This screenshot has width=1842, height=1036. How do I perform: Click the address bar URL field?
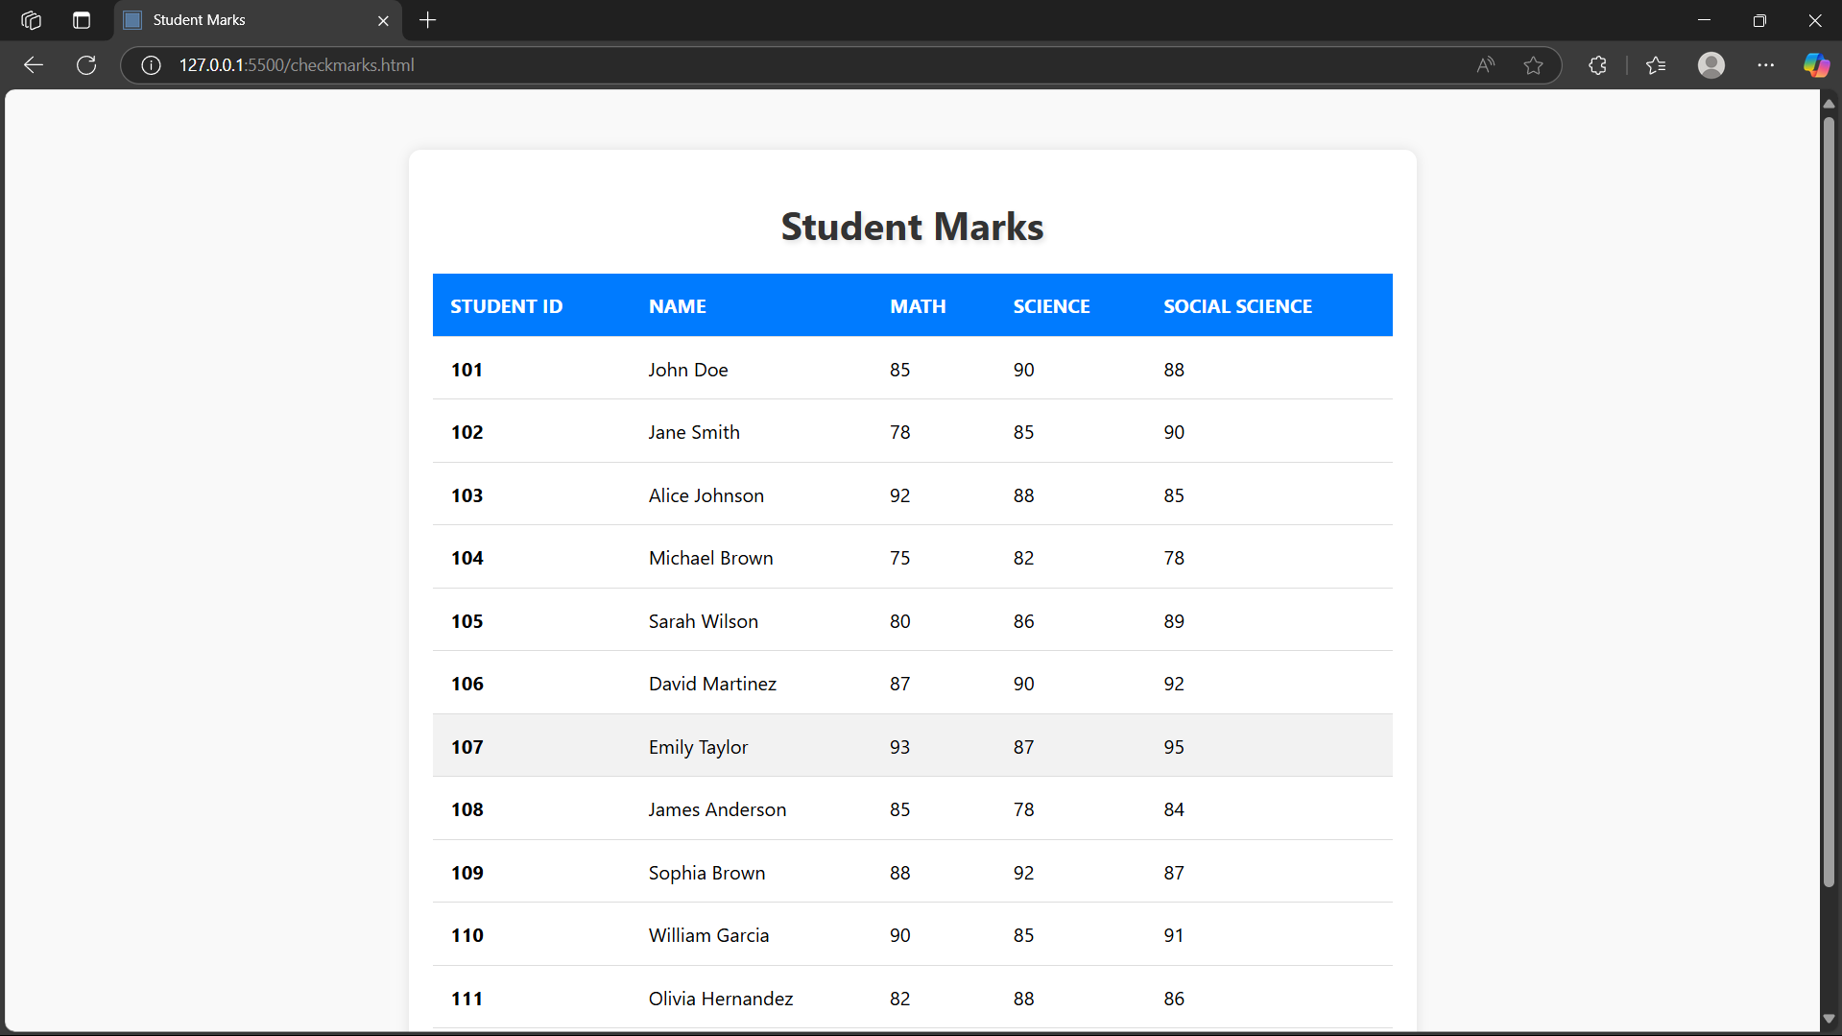pyautogui.click(x=768, y=65)
